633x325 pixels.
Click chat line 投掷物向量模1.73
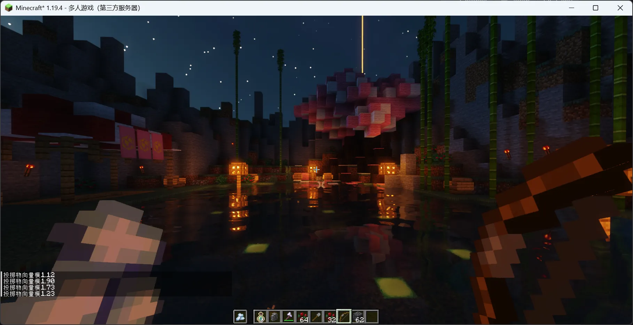pos(29,287)
